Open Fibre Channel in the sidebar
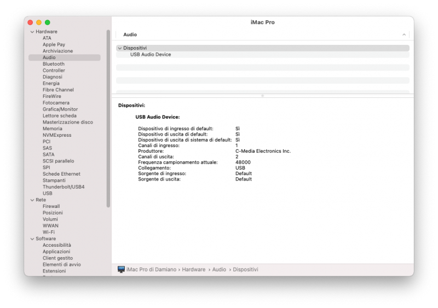Screen dimensions: 438x308 [x=58, y=90]
